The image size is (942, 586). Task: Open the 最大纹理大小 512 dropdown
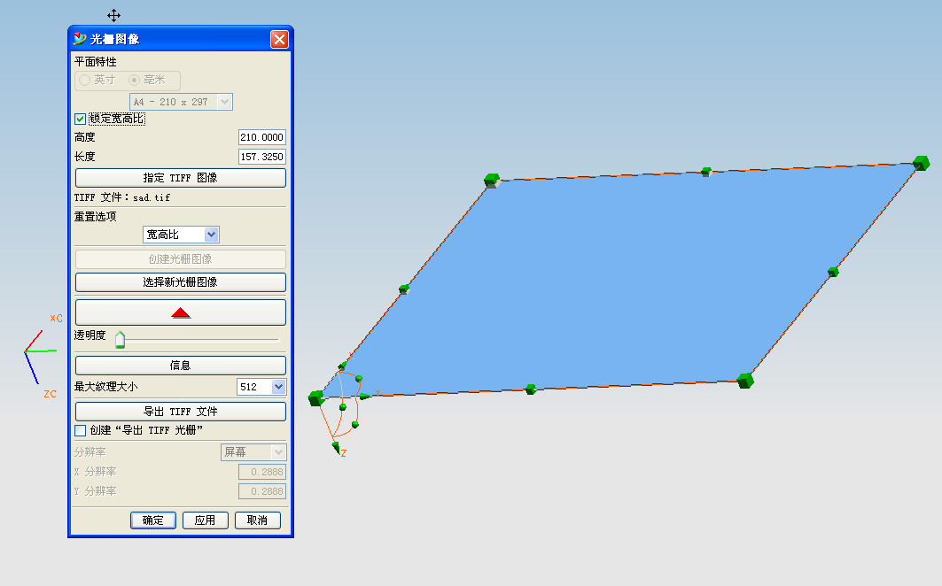point(278,387)
